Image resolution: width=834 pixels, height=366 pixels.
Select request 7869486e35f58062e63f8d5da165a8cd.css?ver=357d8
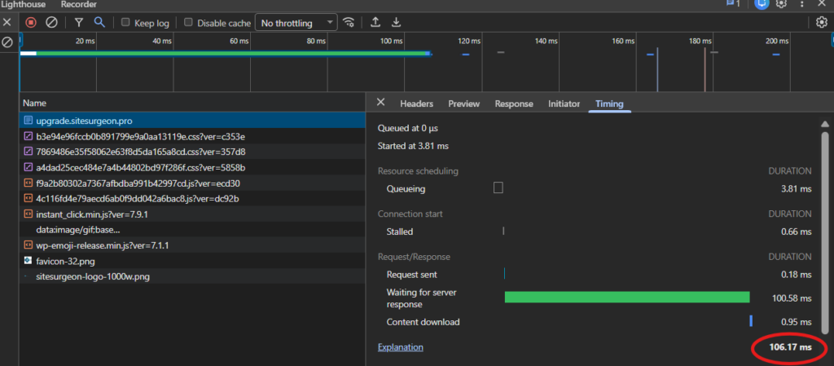pos(192,152)
